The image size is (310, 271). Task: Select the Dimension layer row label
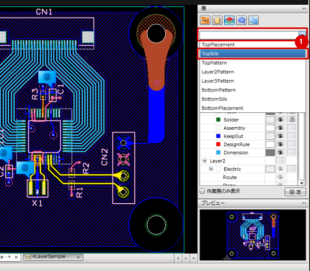coord(236,153)
